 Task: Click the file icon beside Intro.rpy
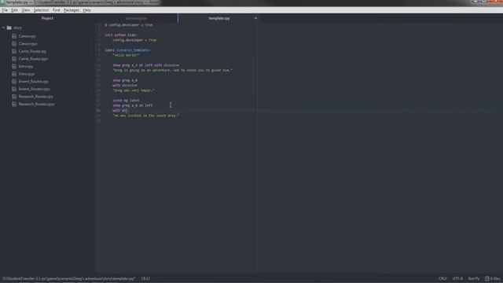tap(14, 66)
